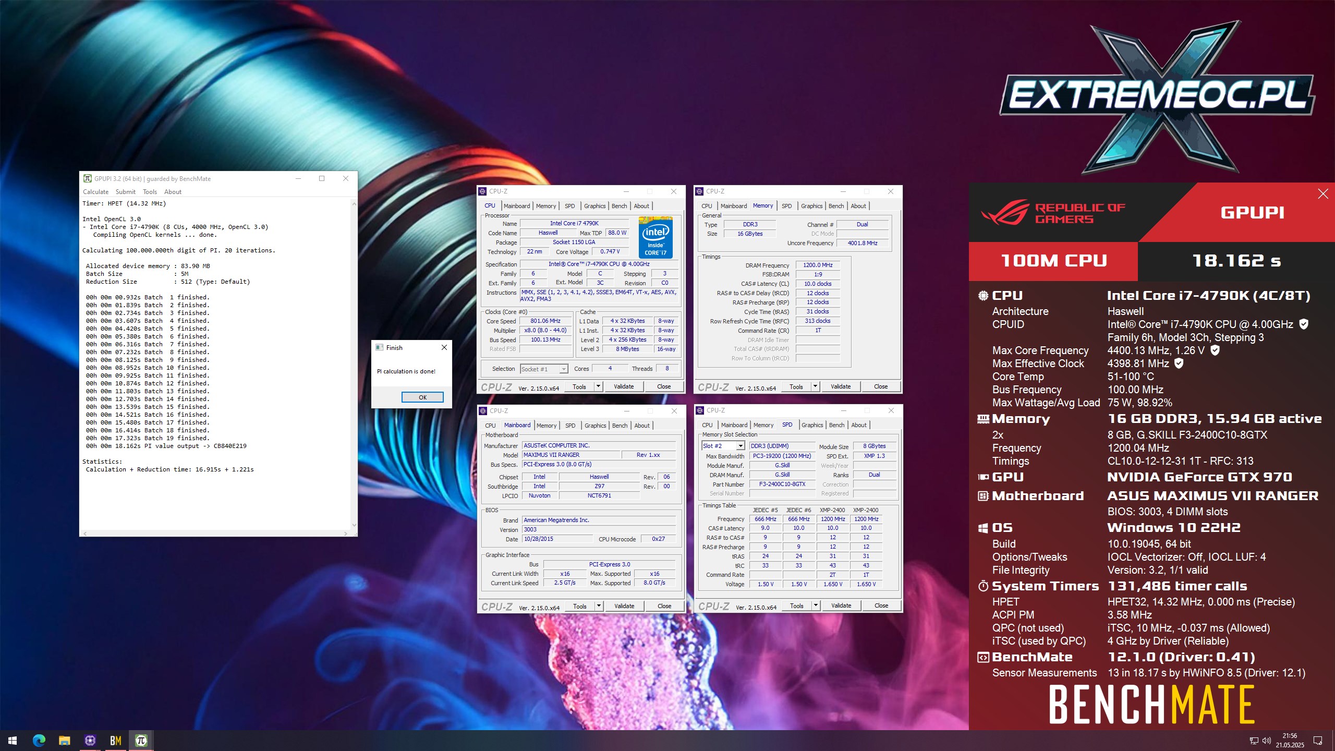Close the BenchMate result panel

tap(1323, 194)
